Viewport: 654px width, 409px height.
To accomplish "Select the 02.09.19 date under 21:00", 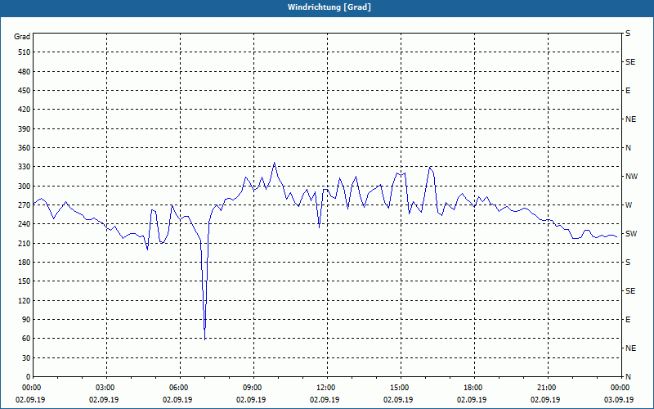I will (x=545, y=400).
